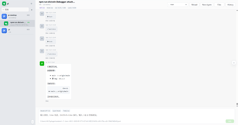The image size is (238, 125).
Task: Click the green session icon for npm run dist:win
Action: tap(6, 24)
